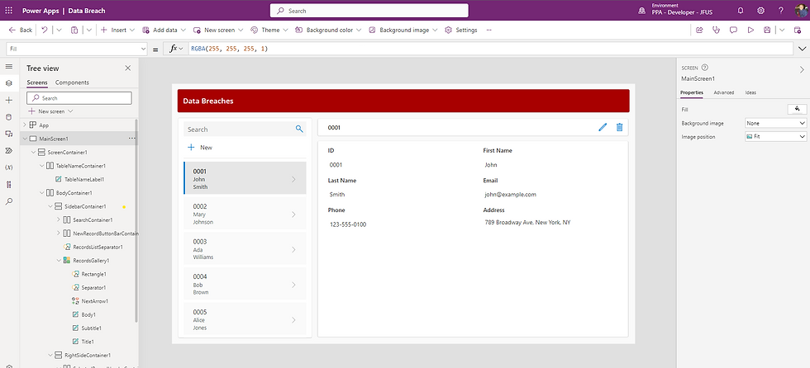This screenshot has height=368, width=810.
Task: Save the app with disk icon
Action: (767, 30)
